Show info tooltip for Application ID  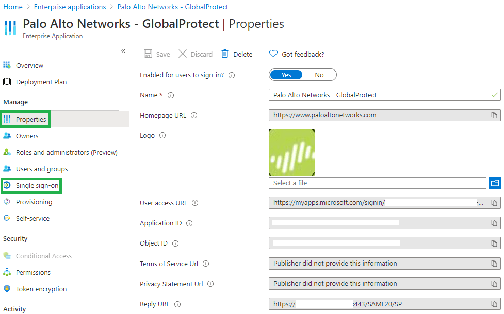click(x=189, y=223)
